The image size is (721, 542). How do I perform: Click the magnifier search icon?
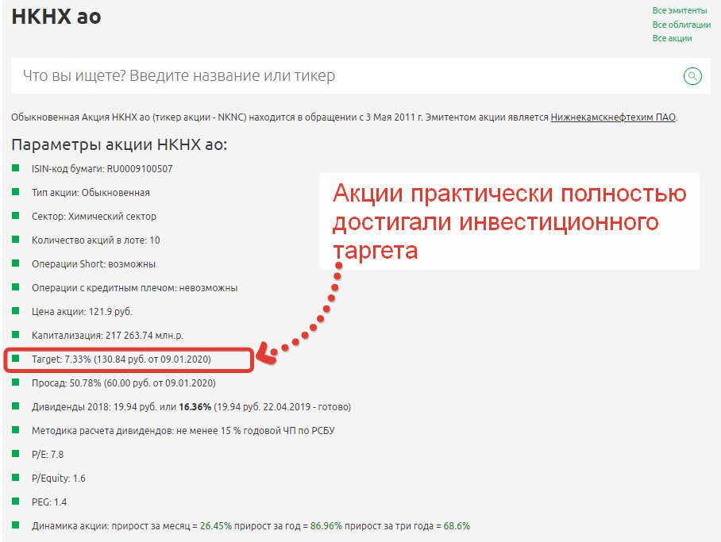(692, 76)
